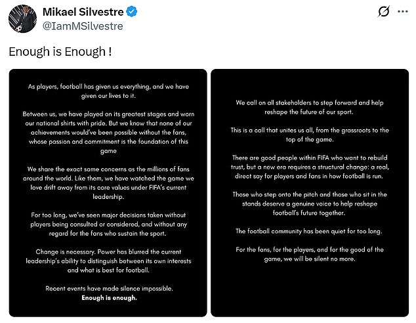The image size is (416, 323).
Task: Click the "As players, football has given" paragraph
Action: 108,91
